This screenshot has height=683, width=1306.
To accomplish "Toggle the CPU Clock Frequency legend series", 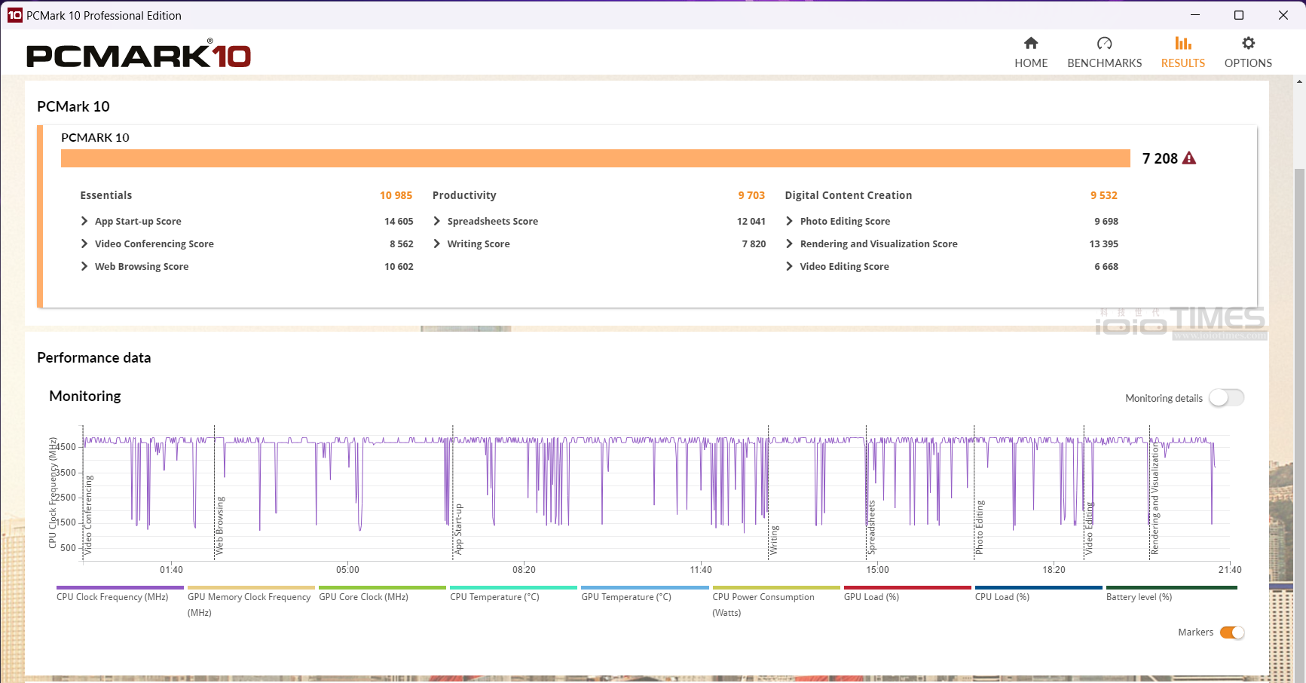I will tap(112, 597).
